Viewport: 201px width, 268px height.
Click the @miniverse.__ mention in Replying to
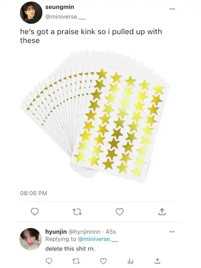click(93, 239)
